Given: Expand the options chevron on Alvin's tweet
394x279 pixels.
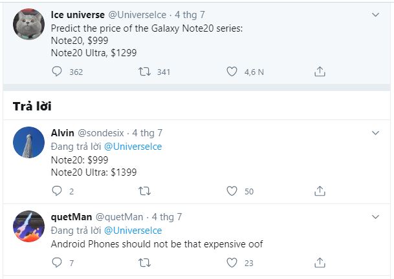Looking at the screenshot, I should click(375, 133).
